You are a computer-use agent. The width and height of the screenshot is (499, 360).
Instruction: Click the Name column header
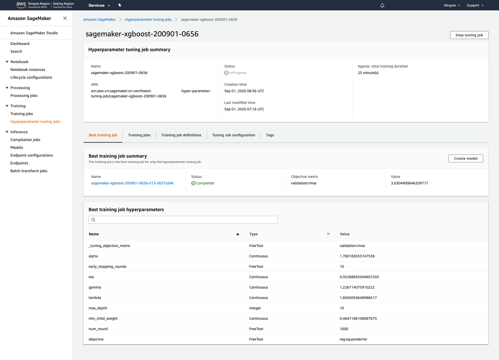point(94,234)
